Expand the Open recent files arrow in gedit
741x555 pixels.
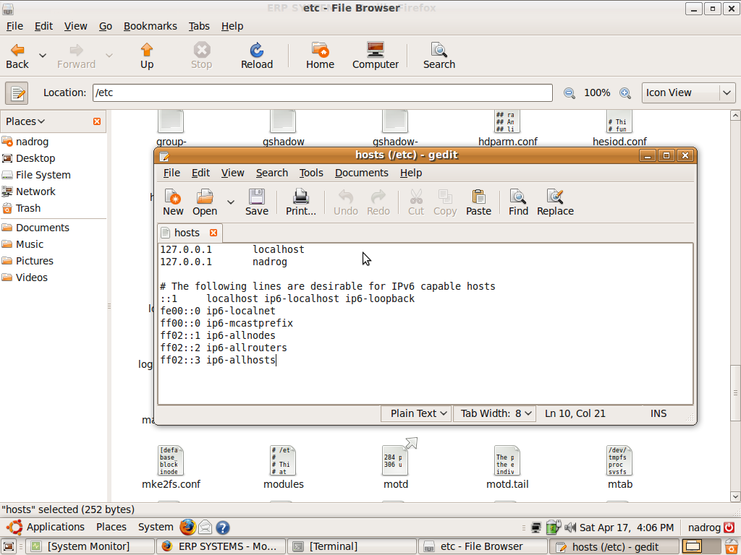point(231,202)
